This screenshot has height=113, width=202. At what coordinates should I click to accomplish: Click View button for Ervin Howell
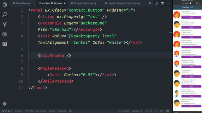(x=191, y=27)
